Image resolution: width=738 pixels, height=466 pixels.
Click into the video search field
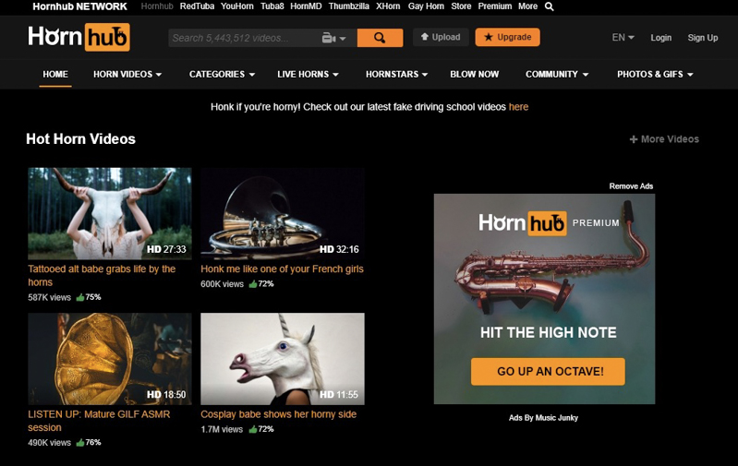[244, 38]
